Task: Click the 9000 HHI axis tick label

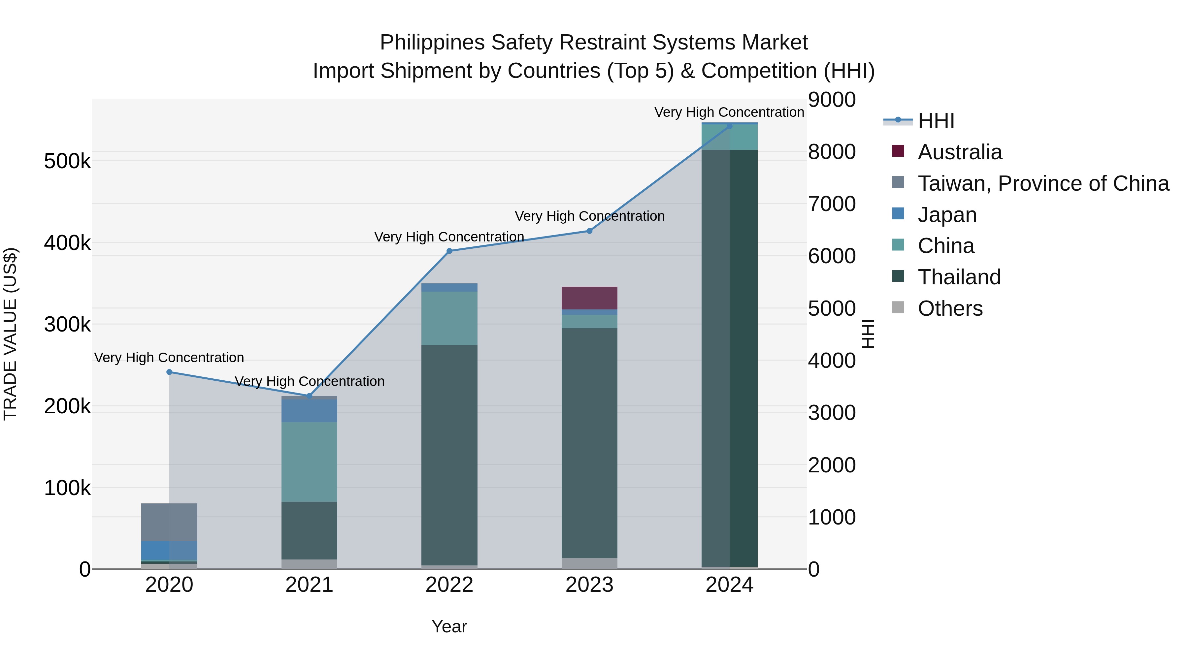Action: 832,100
